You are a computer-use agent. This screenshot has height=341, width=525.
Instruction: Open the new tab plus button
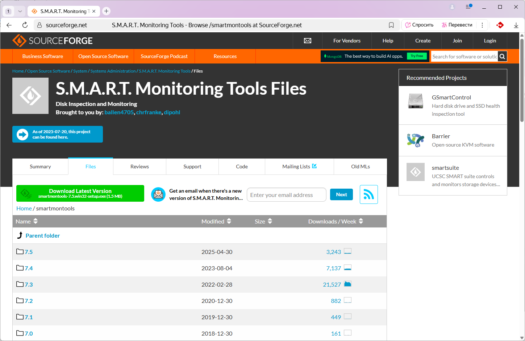(x=106, y=11)
